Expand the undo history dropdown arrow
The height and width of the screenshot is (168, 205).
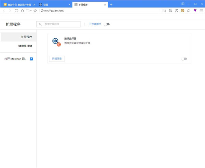click(31, 11)
